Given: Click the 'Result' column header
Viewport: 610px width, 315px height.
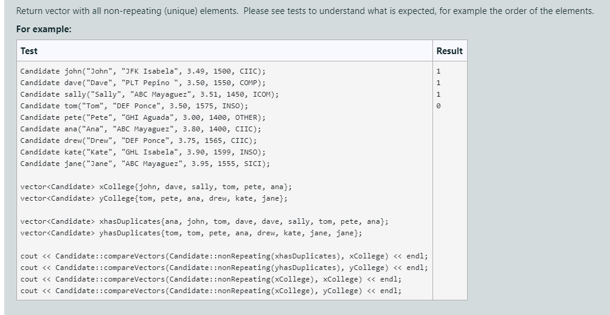Looking at the screenshot, I should (x=449, y=51).
